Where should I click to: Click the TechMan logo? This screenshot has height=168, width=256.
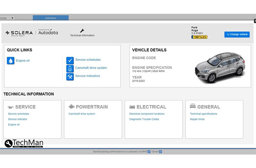point(24,143)
